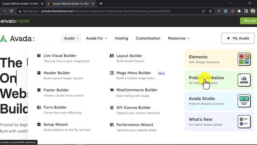
Task: Click the Setup Wizard checkmark icon
Action: point(39,124)
